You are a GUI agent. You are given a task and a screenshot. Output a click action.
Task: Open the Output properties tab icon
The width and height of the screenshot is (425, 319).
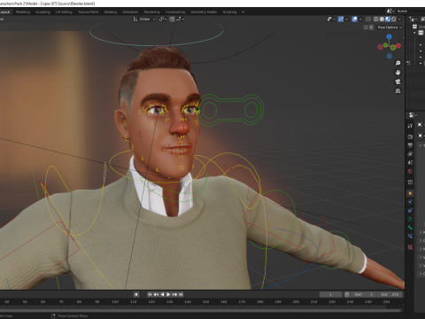[410, 145]
